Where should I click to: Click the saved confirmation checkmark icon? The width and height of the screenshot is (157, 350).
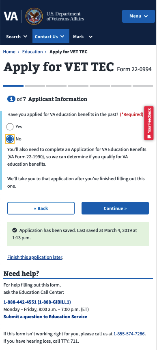pos(15,230)
